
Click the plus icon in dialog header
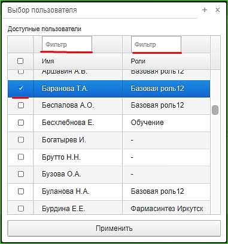205,10
